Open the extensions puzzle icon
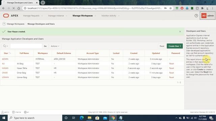 (x=202, y=8)
